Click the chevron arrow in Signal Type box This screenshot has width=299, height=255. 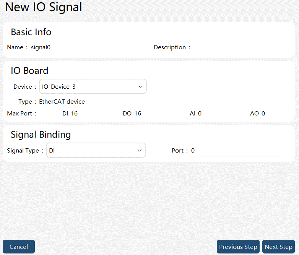[140, 150]
